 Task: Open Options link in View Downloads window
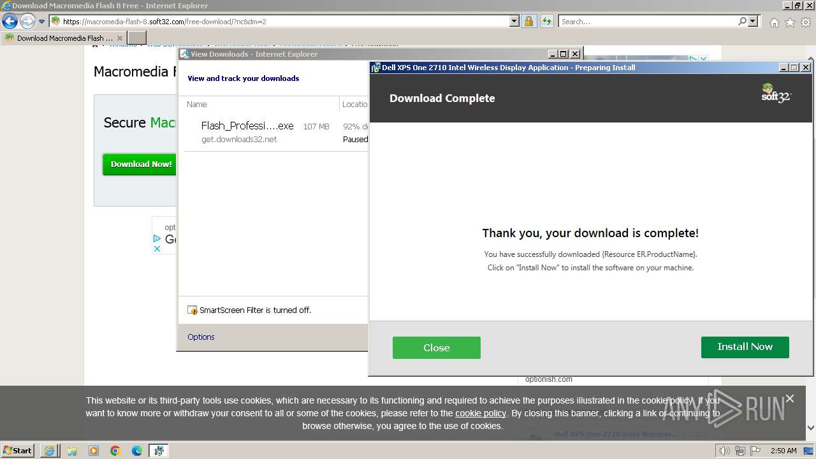click(x=201, y=337)
